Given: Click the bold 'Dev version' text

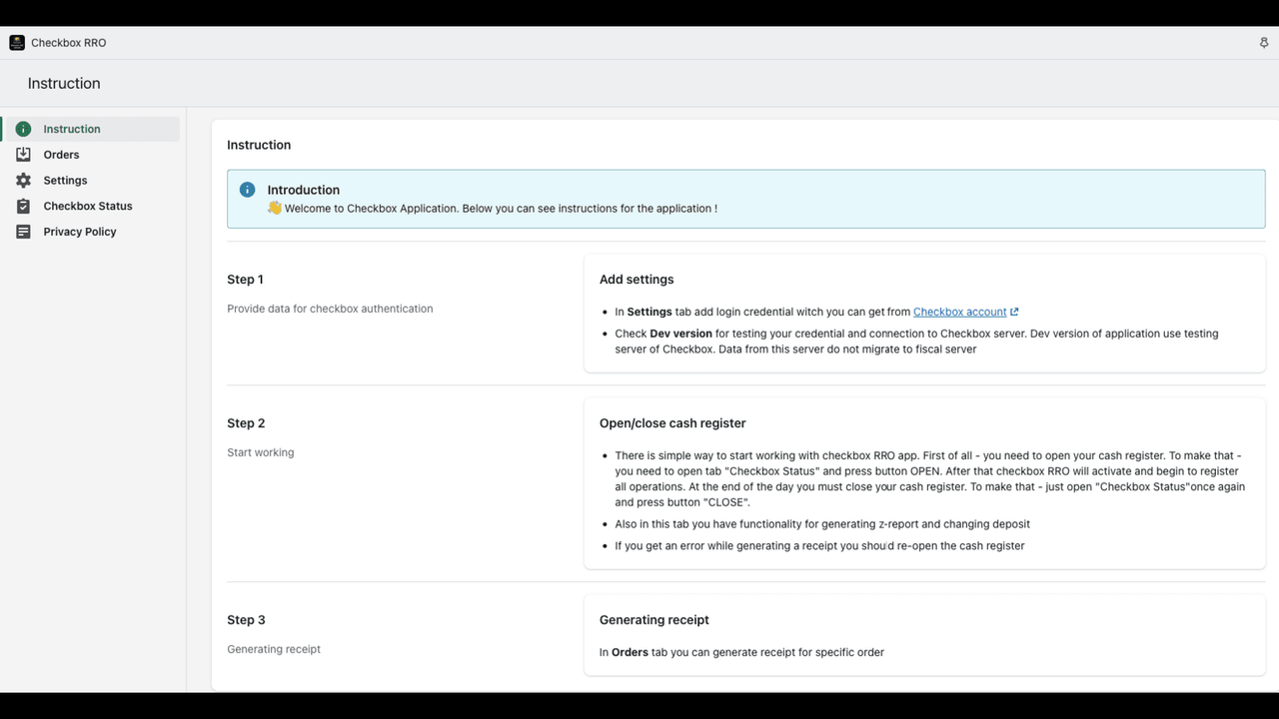Looking at the screenshot, I should point(681,334).
